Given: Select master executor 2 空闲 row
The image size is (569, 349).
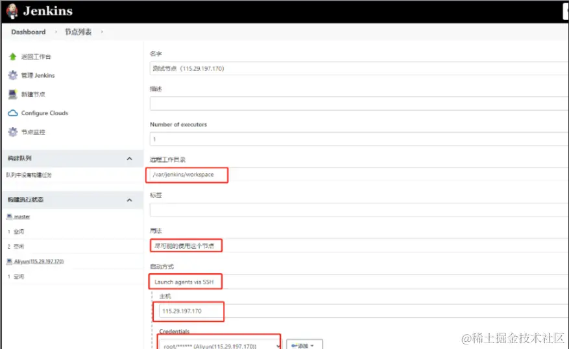Looking at the screenshot, I should coord(73,246).
